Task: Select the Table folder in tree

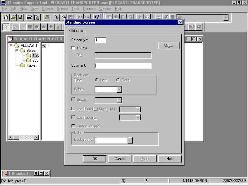Action: 28,65
